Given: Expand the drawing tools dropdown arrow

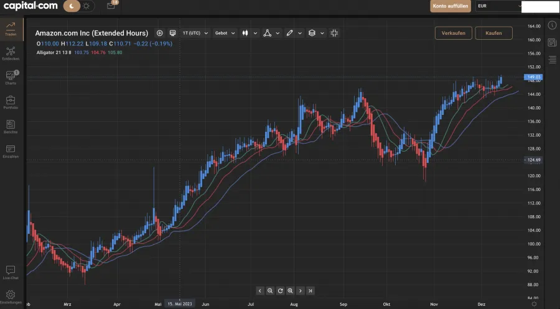Looking at the screenshot, I should tap(300, 33).
